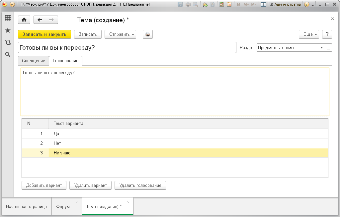This screenshot has height=217, width=340.
Task: Navigate back with the left arrow
Action: tap(40, 20)
